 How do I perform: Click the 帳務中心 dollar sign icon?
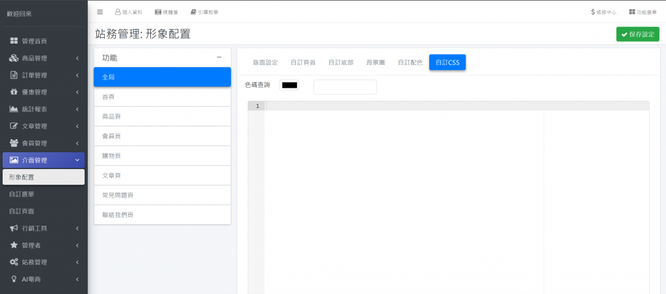point(593,12)
